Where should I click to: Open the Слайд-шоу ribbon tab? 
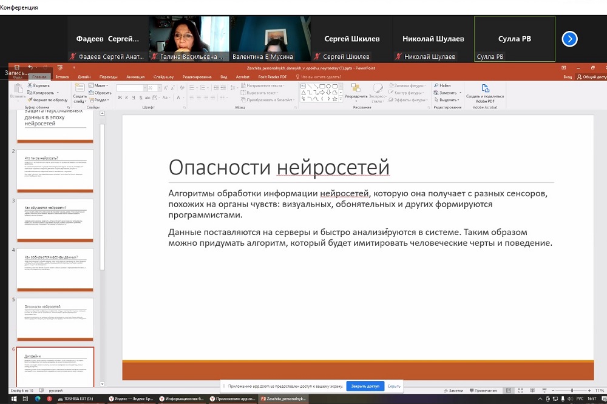point(163,77)
